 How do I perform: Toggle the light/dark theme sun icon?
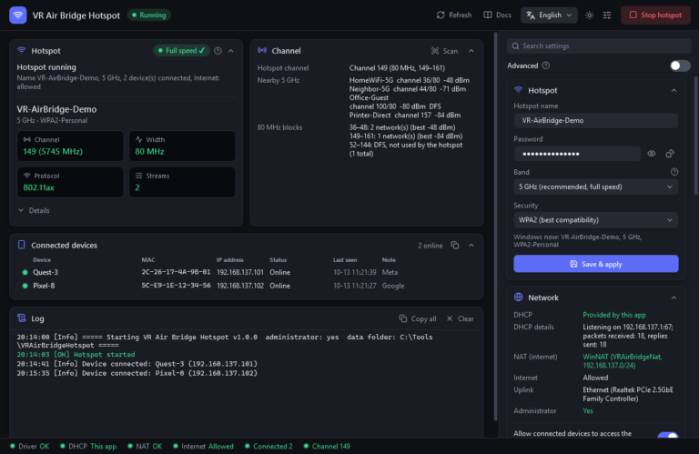pos(590,15)
